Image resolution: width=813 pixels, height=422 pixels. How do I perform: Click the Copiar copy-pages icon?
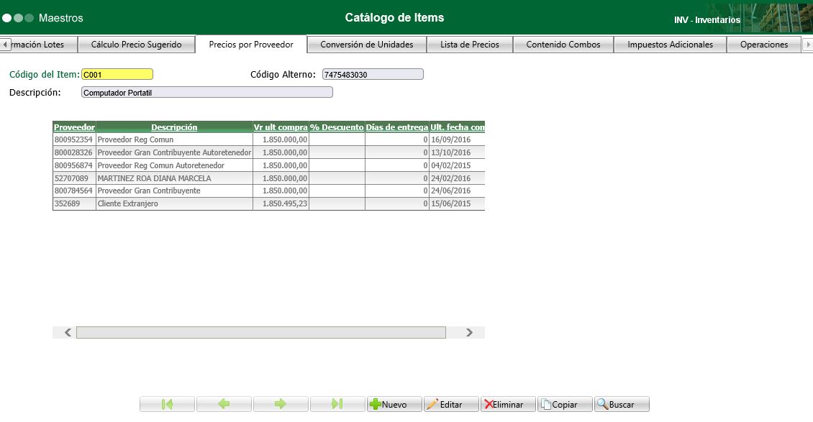coord(546,403)
